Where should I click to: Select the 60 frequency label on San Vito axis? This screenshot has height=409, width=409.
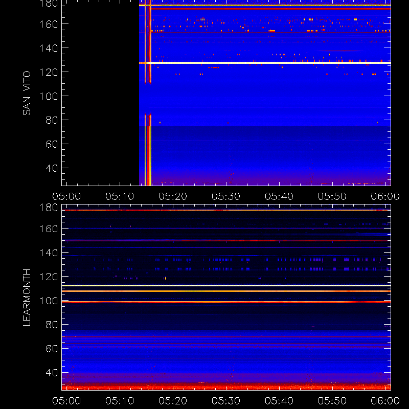click(x=52, y=144)
